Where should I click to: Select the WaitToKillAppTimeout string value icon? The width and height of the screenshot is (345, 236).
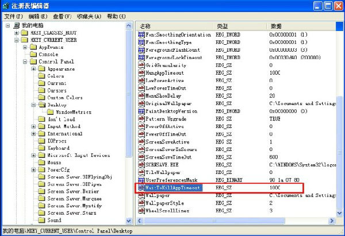142,187
